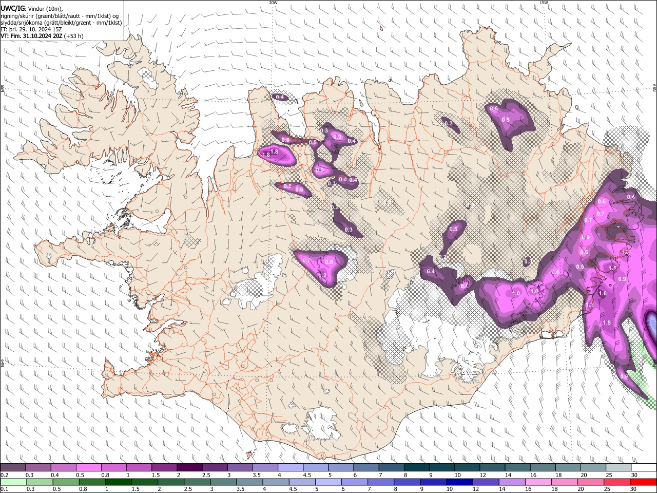Click the 'rigning/skúrir (grænt/blátt/rautt - mm/1klst) og' line
The image size is (657, 493).
[60, 16]
